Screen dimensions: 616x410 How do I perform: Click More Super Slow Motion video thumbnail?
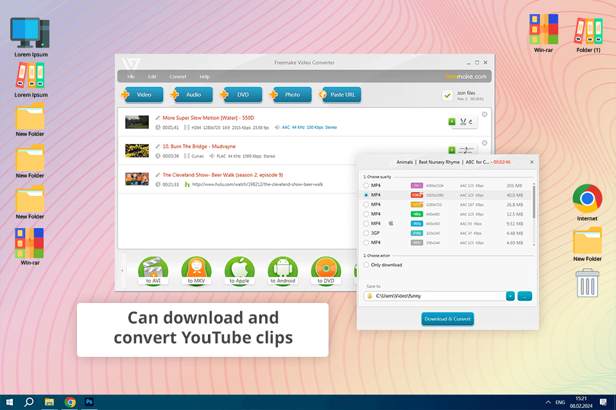point(137,122)
